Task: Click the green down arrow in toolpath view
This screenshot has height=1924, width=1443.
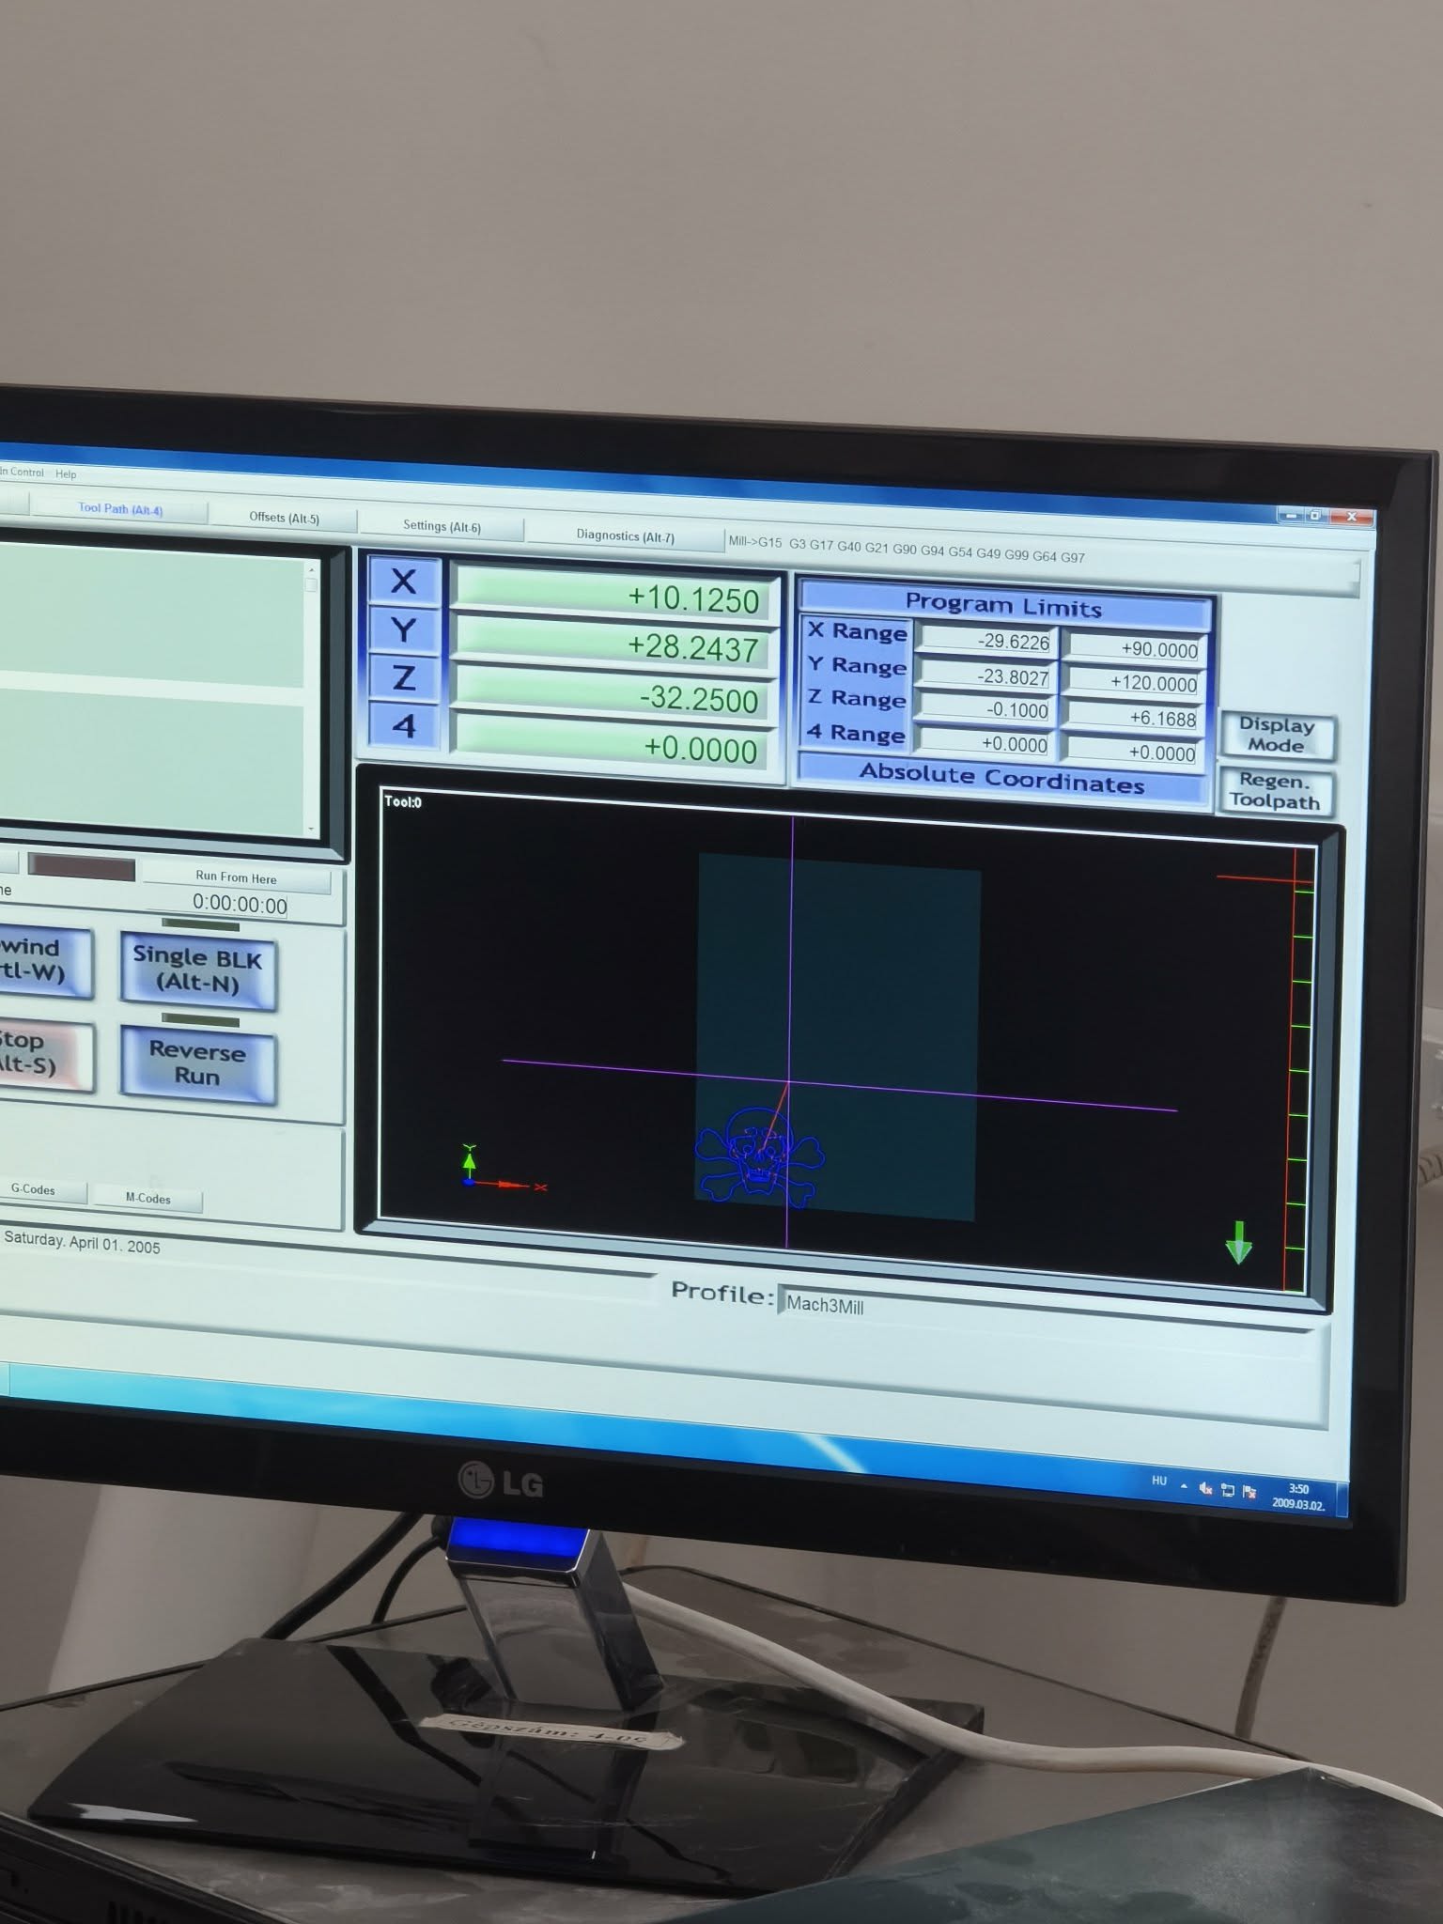Action: tap(1239, 1242)
